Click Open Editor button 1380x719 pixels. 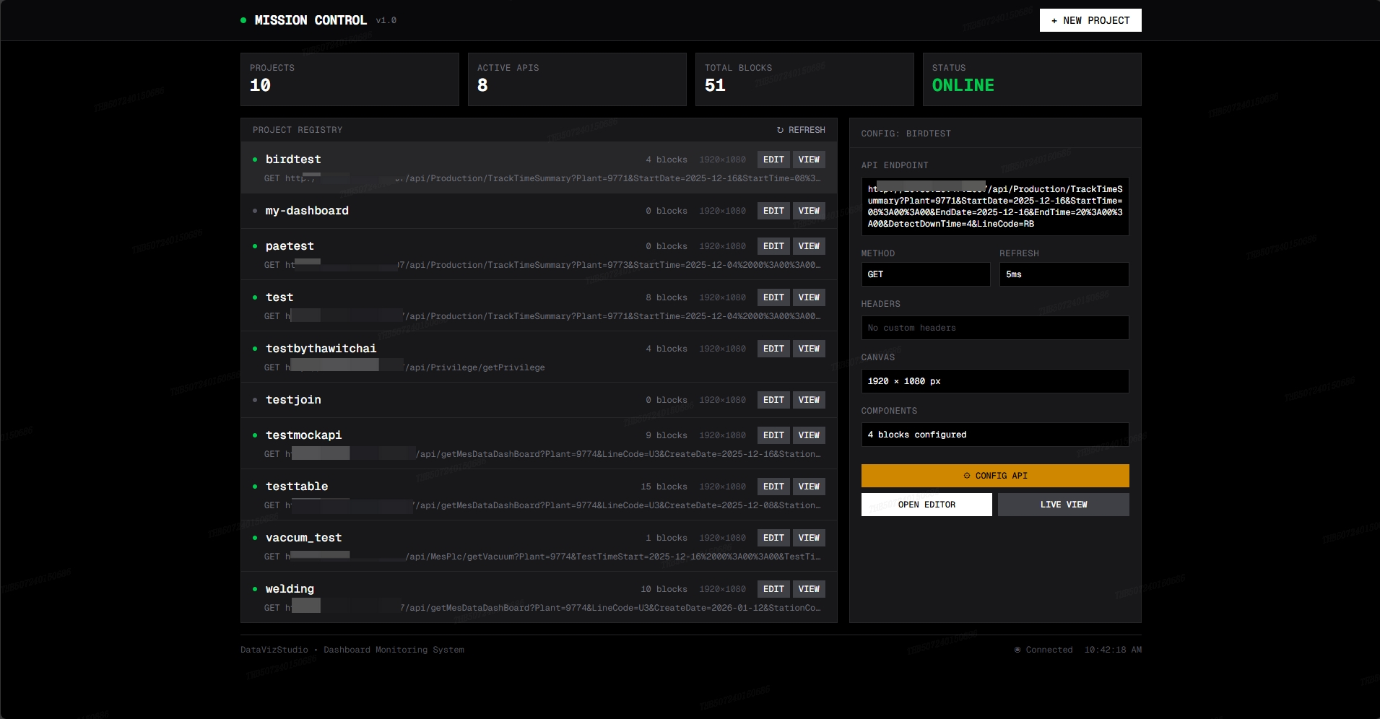click(926, 505)
